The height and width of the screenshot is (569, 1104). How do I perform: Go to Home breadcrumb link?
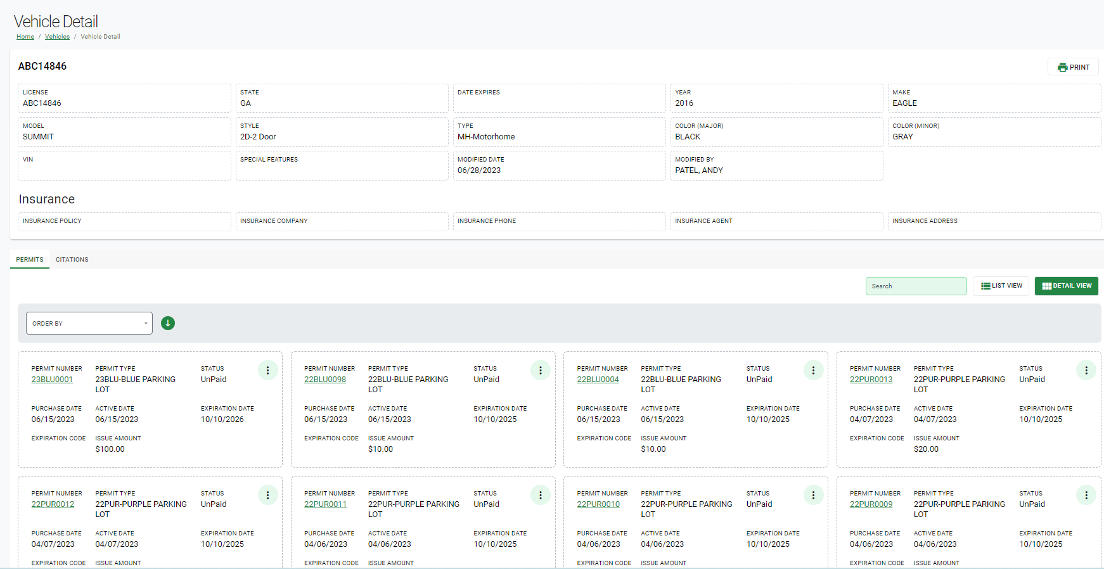click(25, 37)
